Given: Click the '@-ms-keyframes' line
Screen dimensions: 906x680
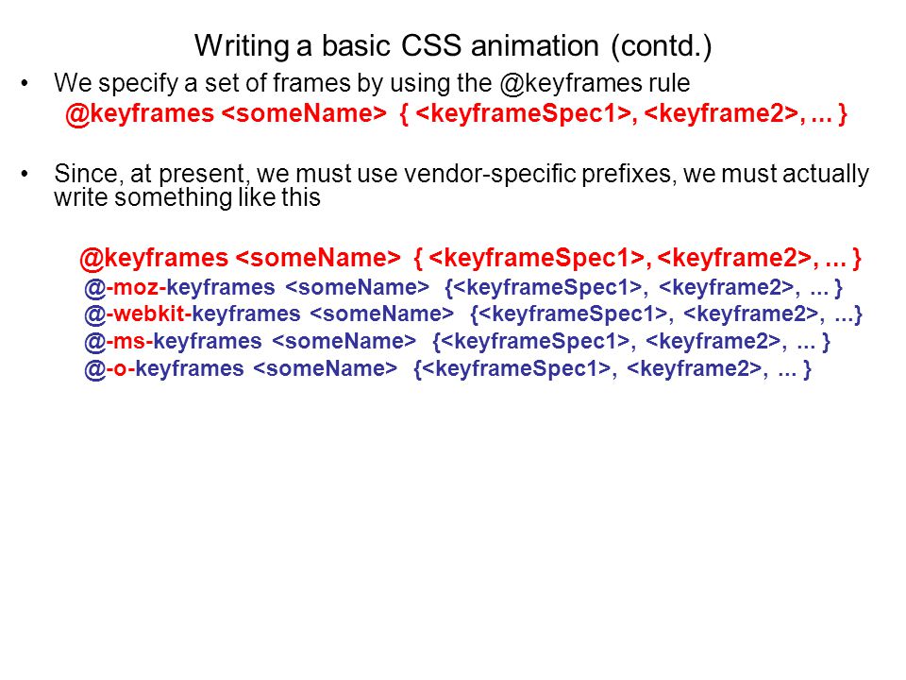Looking at the screenshot, I should [x=457, y=341].
